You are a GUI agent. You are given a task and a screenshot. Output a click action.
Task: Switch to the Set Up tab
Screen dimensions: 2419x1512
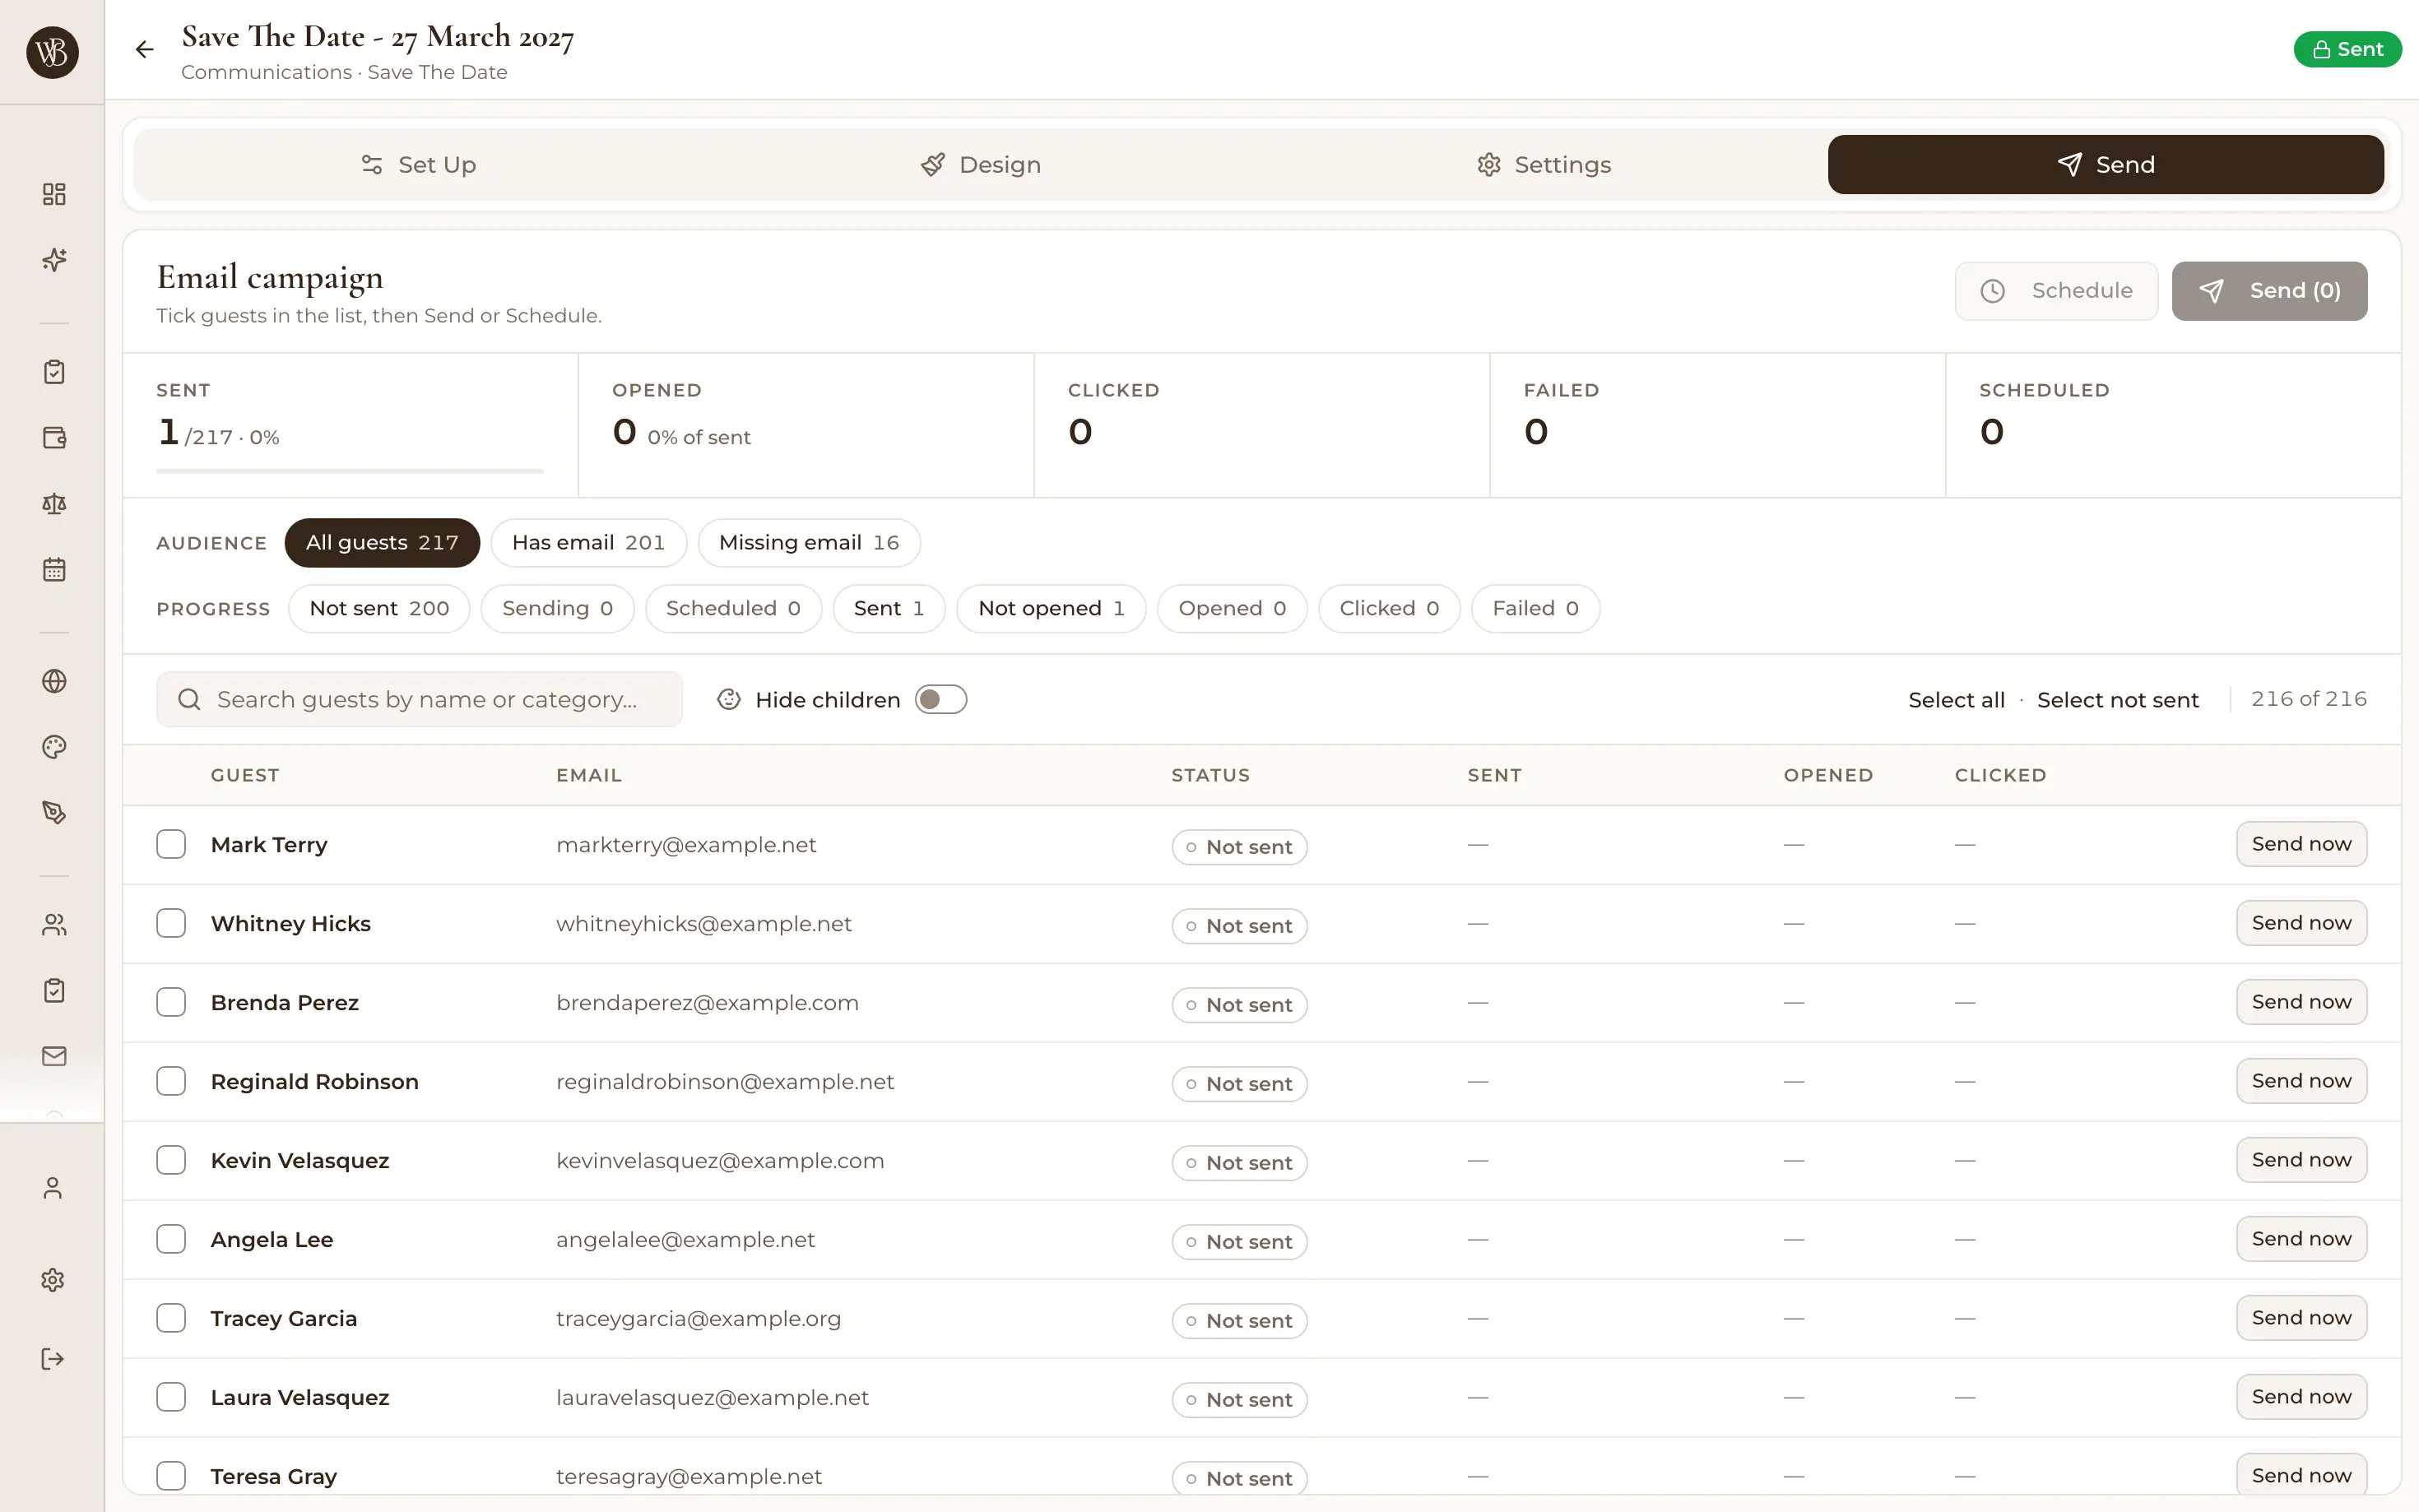pyautogui.click(x=417, y=165)
